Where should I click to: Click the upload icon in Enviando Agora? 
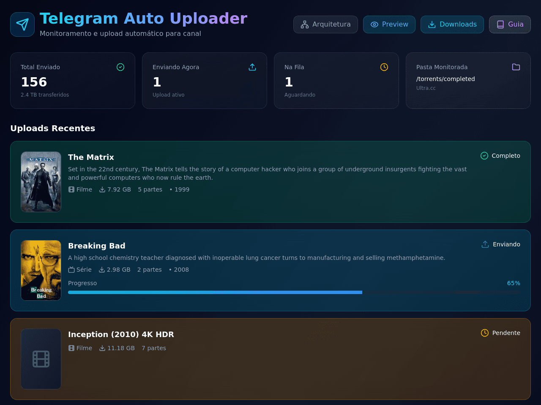(252, 67)
